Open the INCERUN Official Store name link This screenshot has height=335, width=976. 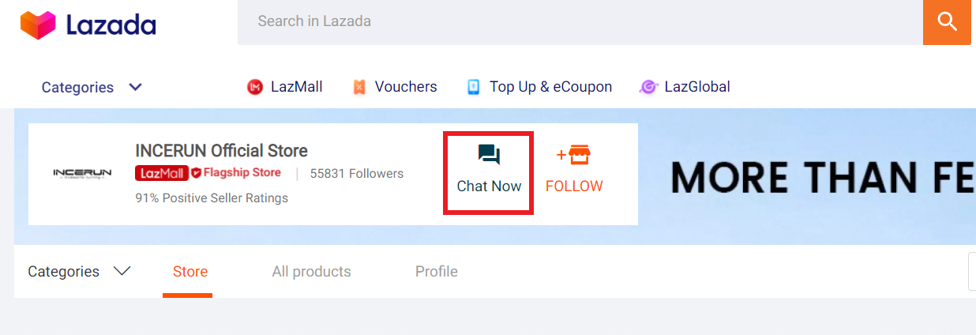(x=222, y=151)
